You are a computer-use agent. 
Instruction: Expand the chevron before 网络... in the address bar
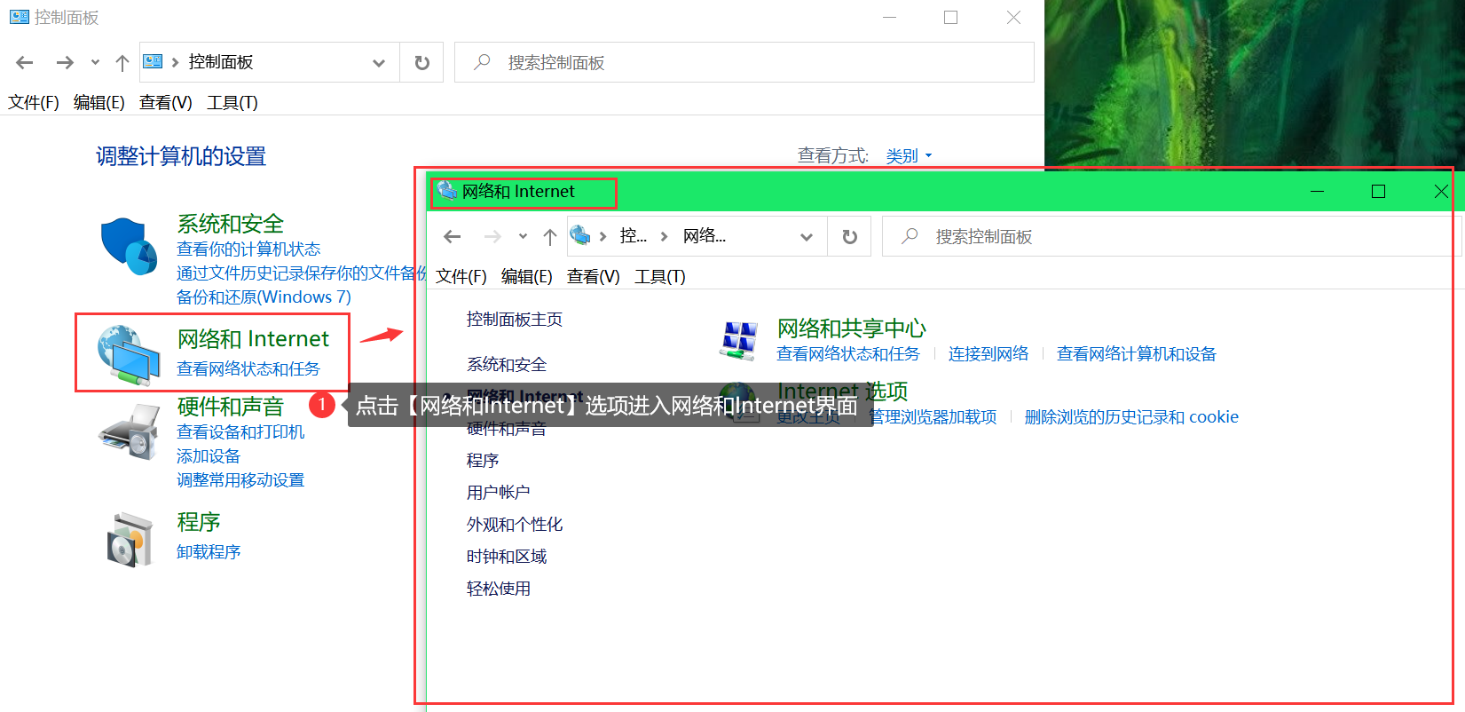coord(664,236)
